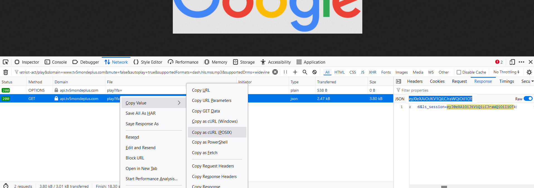Image resolution: width=534 pixels, height=188 pixels.
Task: Filter requests by Media
Action: click(x=418, y=72)
